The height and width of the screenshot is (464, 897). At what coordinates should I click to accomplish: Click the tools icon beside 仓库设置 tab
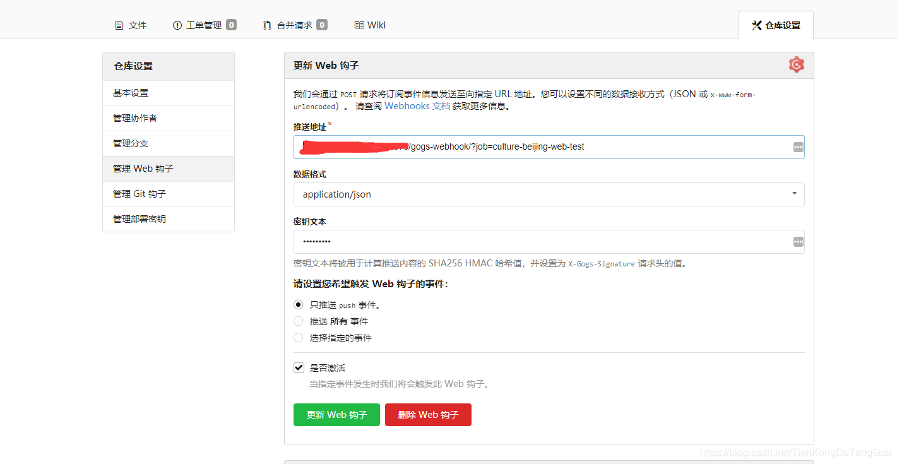(x=757, y=25)
